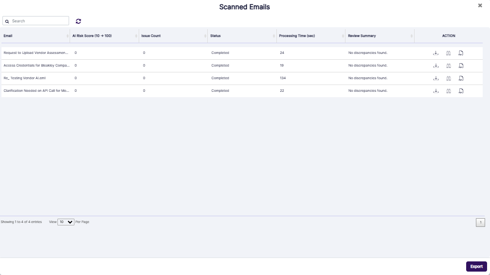The height and width of the screenshot is (275, 490).
Task: Sort by the Email column arrow
Action: tap(68, 36)
